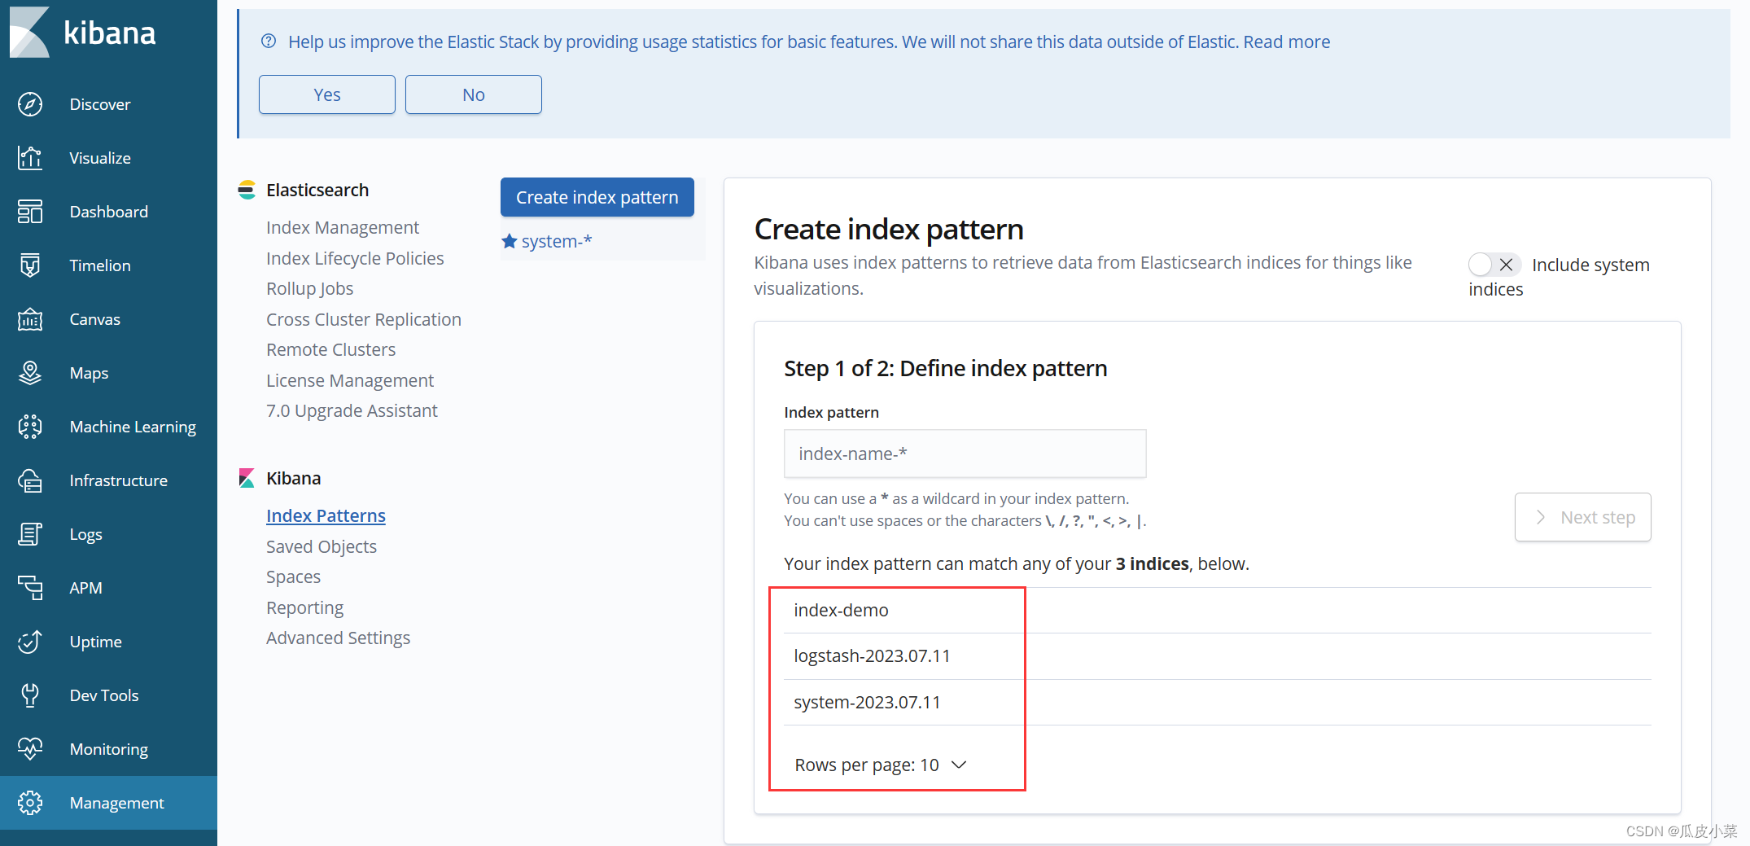Go to the Dev Tools menu item

click(x=104, y=695)
